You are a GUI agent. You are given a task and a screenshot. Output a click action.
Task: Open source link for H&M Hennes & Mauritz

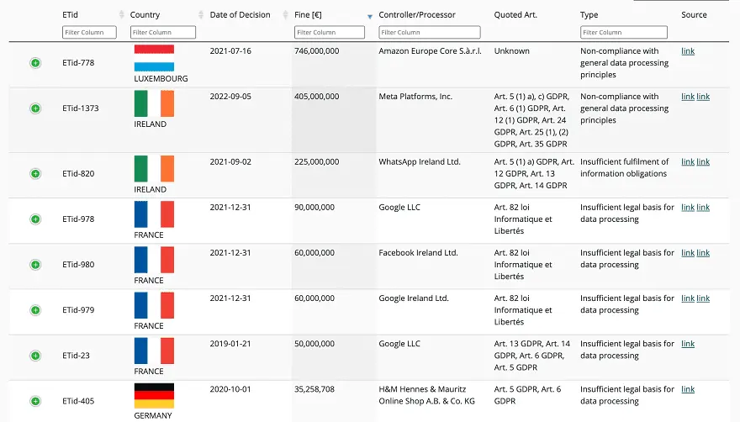[688, 389]
